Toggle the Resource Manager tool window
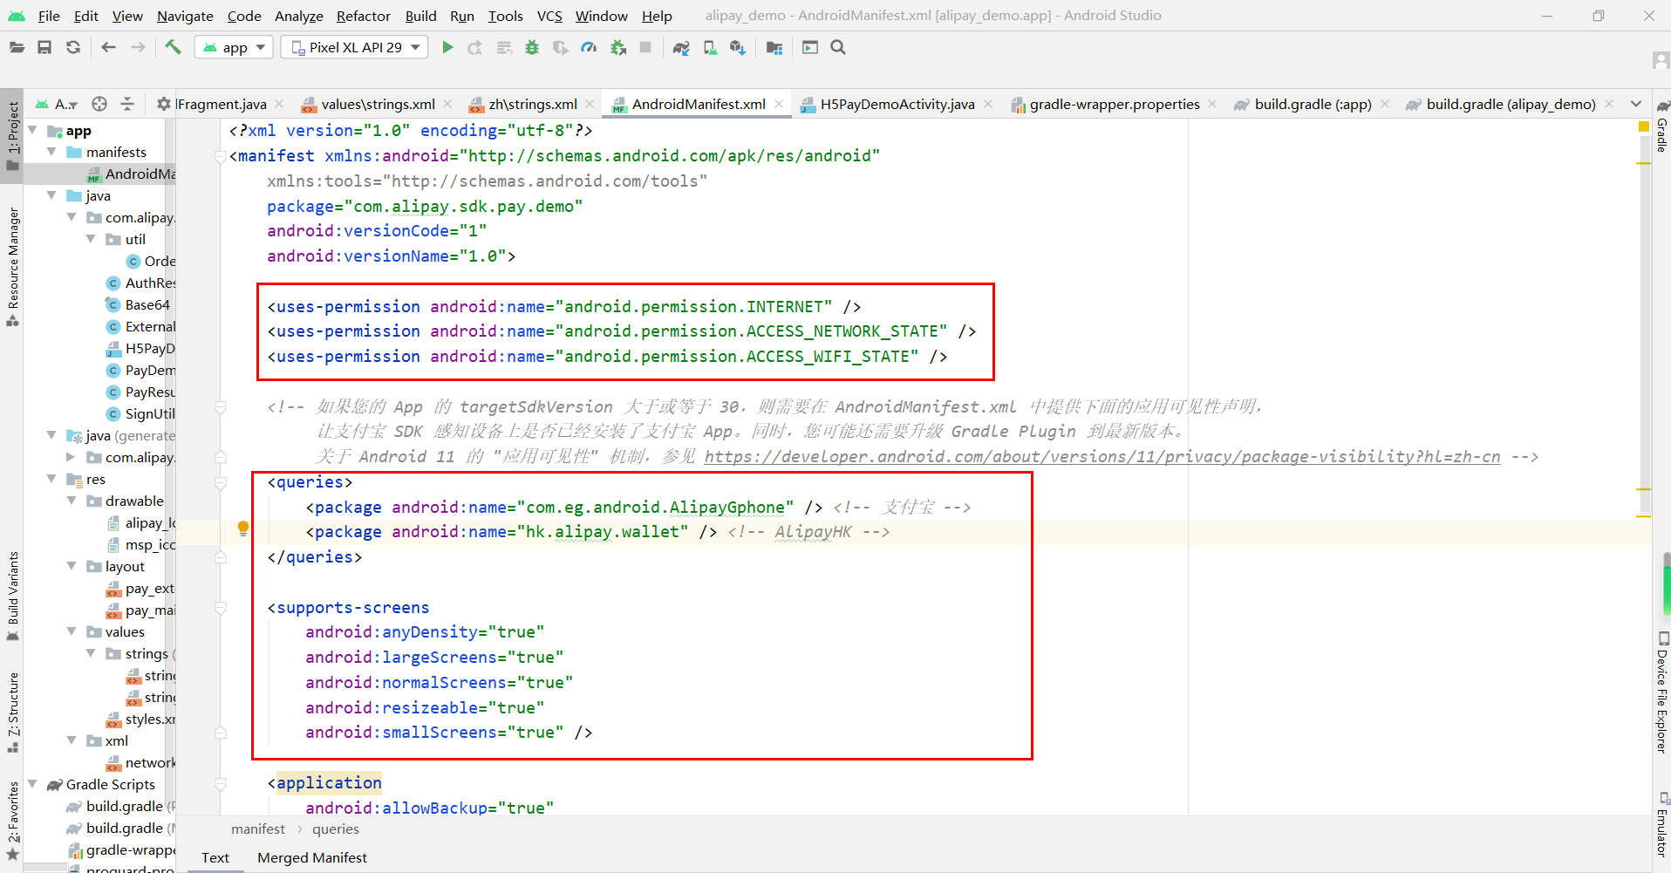Viewport: 1671px width, 873px height. (12, 267)
